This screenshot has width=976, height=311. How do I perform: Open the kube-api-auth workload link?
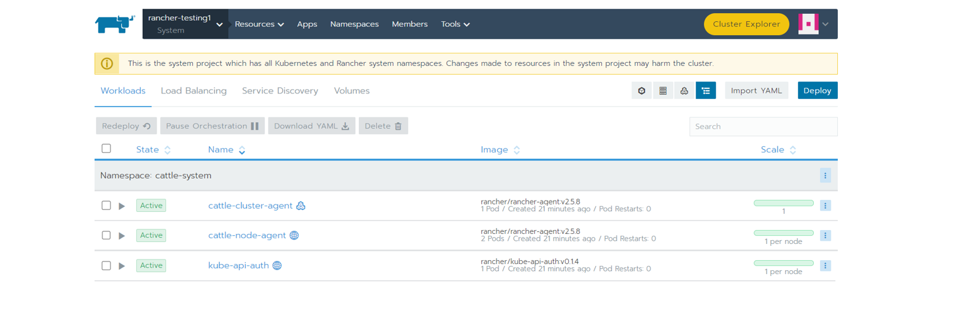coord(238,265)
